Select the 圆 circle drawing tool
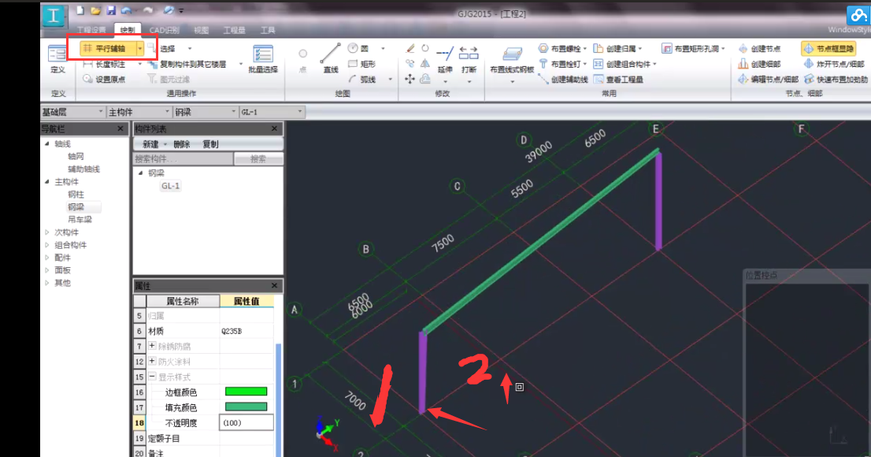Image resolution: width=871 pixels, height=457 pixels. pyautogui.click(x=359, y=48)
